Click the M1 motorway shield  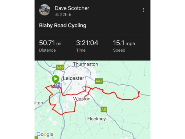coord(57,85)
